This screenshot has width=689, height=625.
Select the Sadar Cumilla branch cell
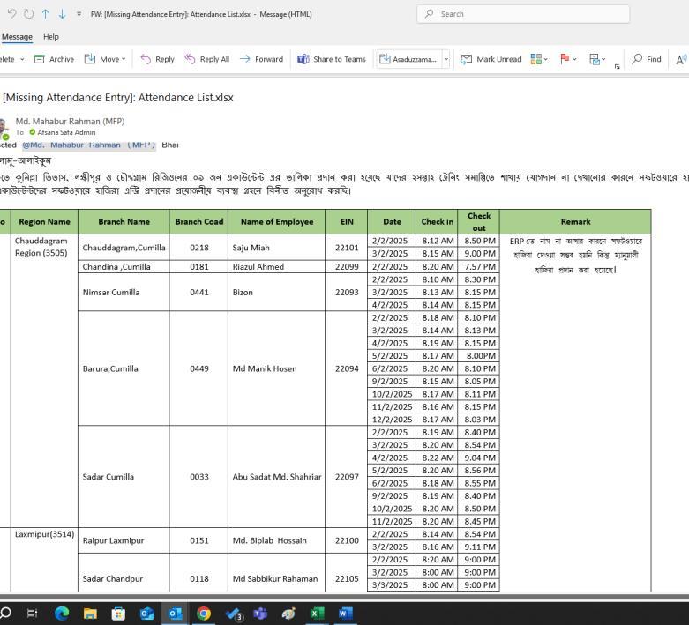[124, 477]
